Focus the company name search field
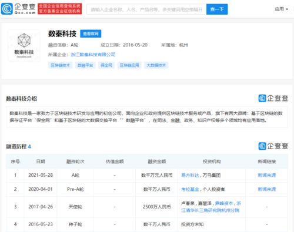 click(146, 9)
